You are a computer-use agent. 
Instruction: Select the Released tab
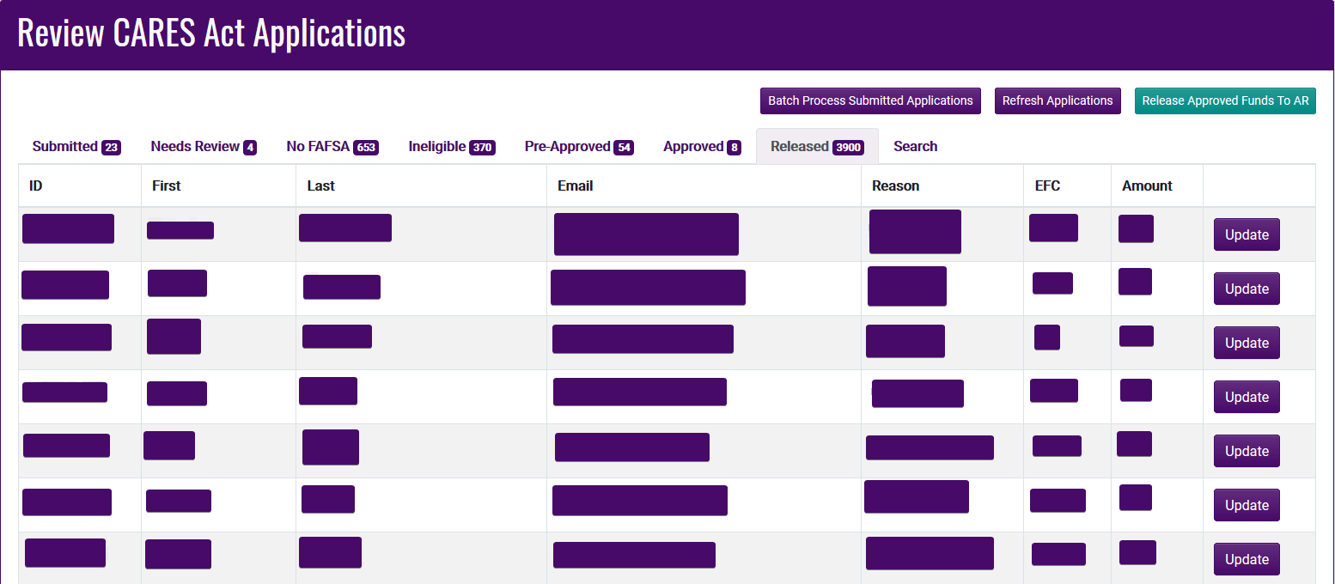click(x=816, y=147)
